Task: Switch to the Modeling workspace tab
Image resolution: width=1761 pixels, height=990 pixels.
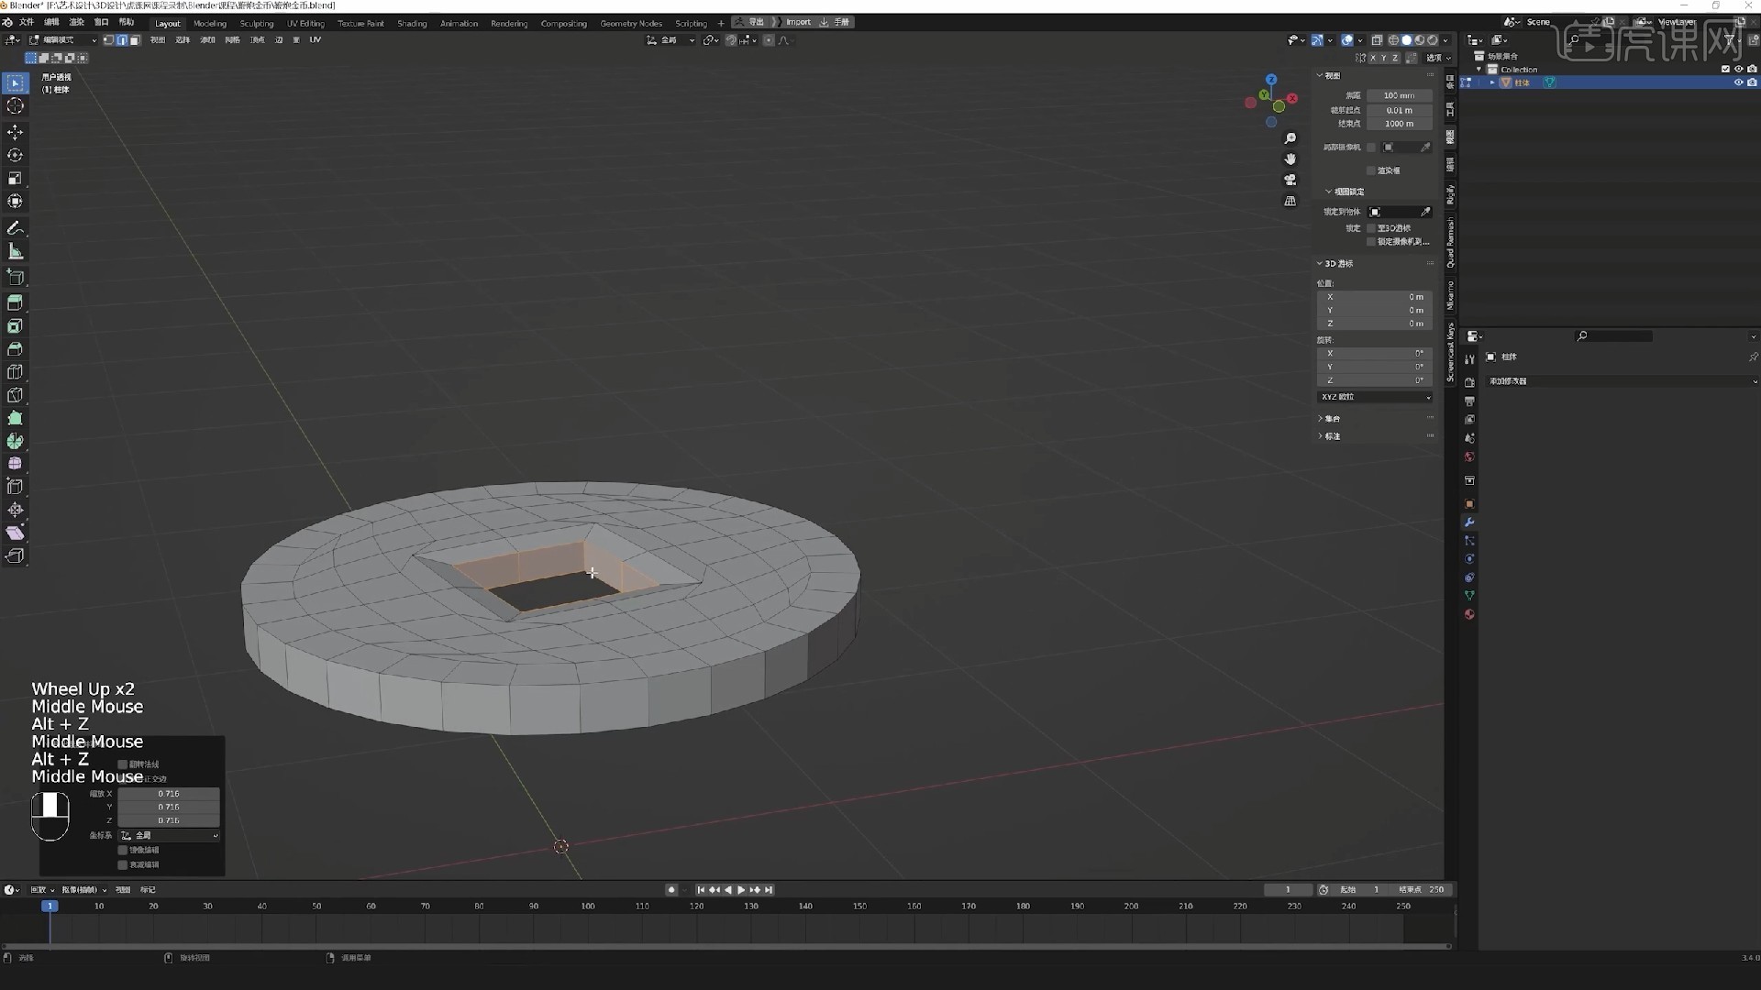Action: tap(210, 23)
